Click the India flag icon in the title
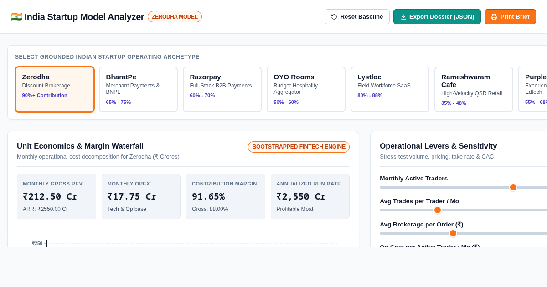The height and width of the screenshot is (287, 547). 16,17
